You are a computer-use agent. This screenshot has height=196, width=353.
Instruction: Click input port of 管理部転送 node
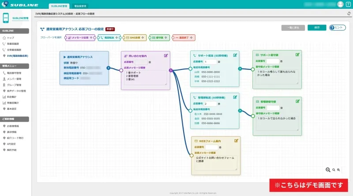(191, 111)
